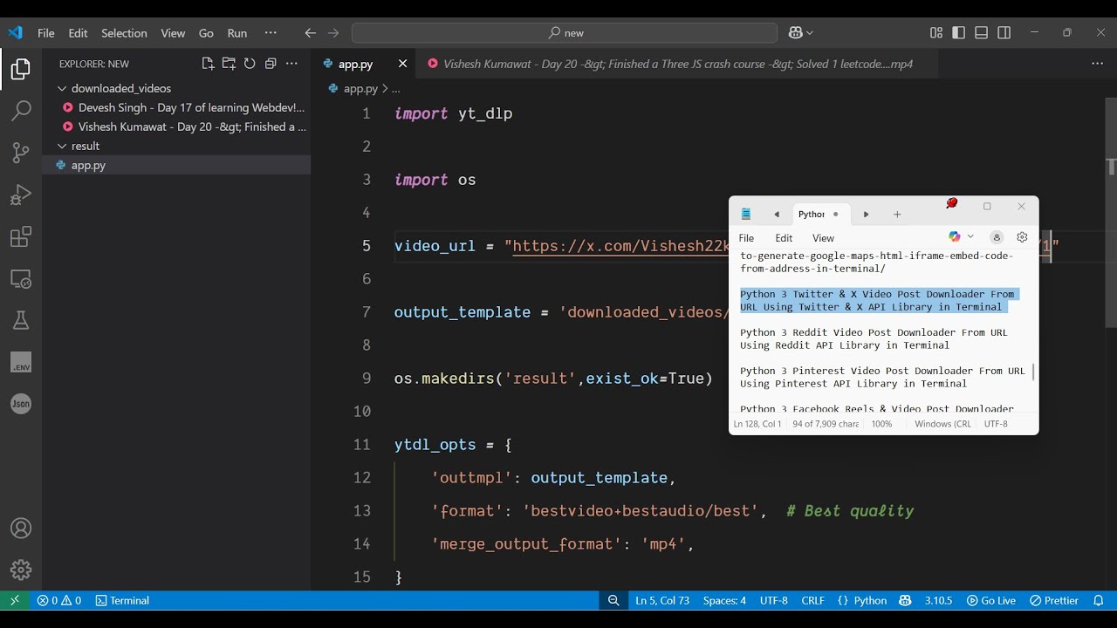Toggle the secondary side bar

[x=1004, y=33]
